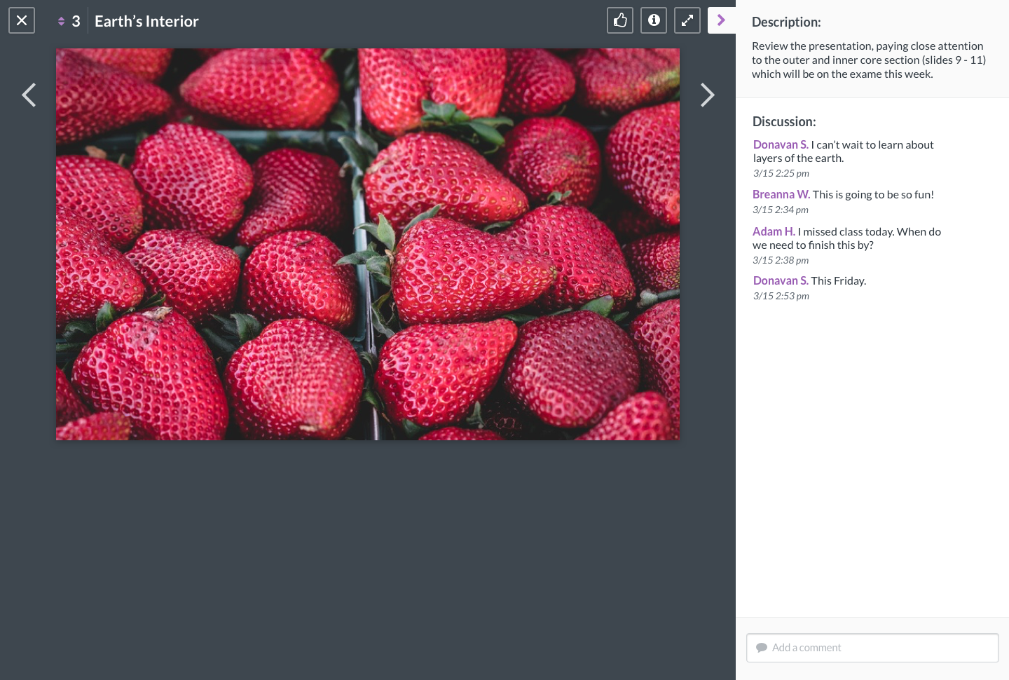The width and height of the screenshot is (1009, 680).
Task: Click the item number 3
Action: [76, 21]
